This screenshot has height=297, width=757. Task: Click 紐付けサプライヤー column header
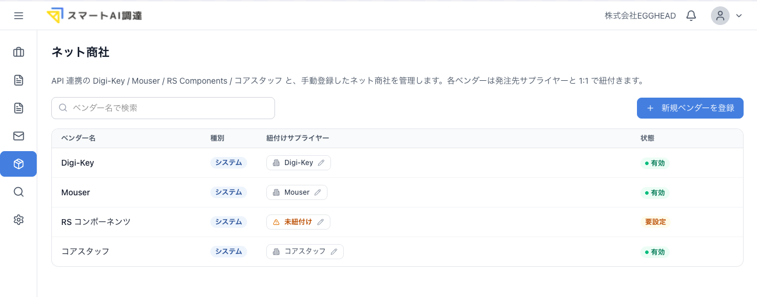[x=298, y=138]
